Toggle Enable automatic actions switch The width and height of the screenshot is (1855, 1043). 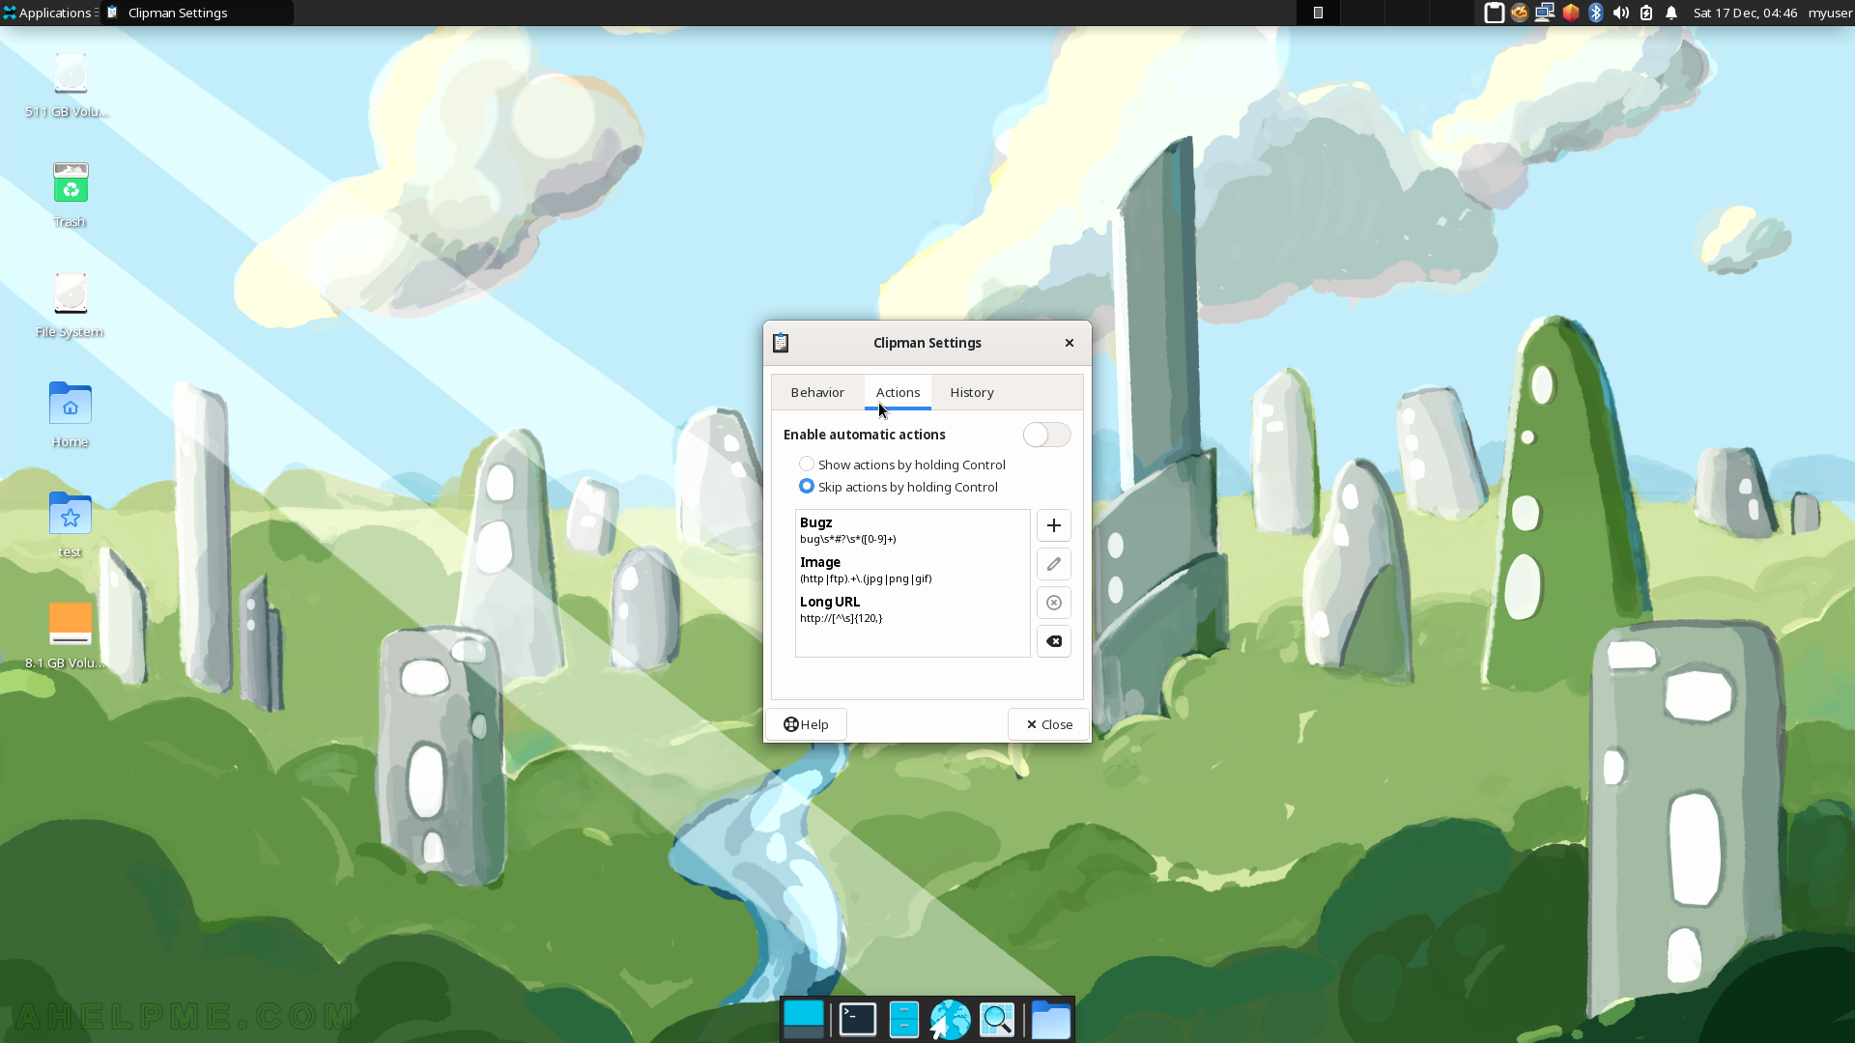[1046, 435]
